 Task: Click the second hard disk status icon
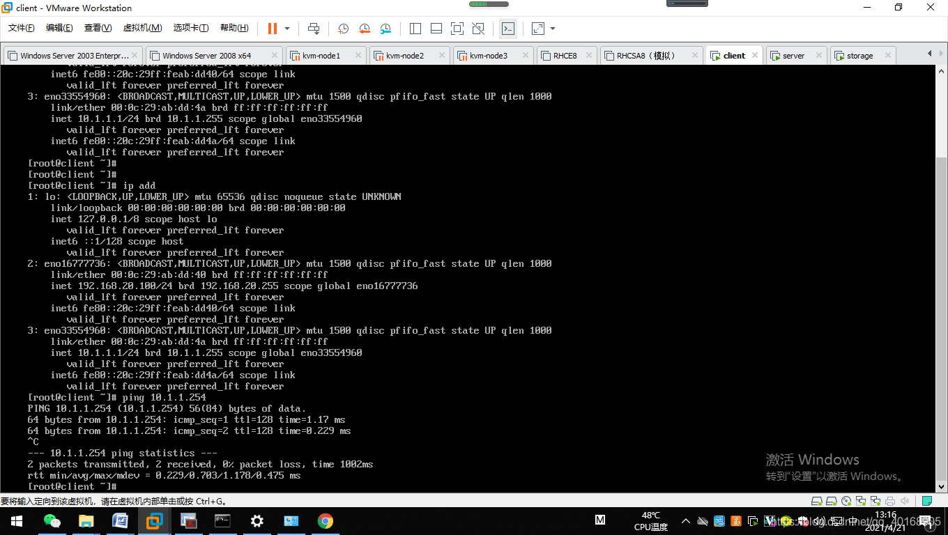[832, 501]
